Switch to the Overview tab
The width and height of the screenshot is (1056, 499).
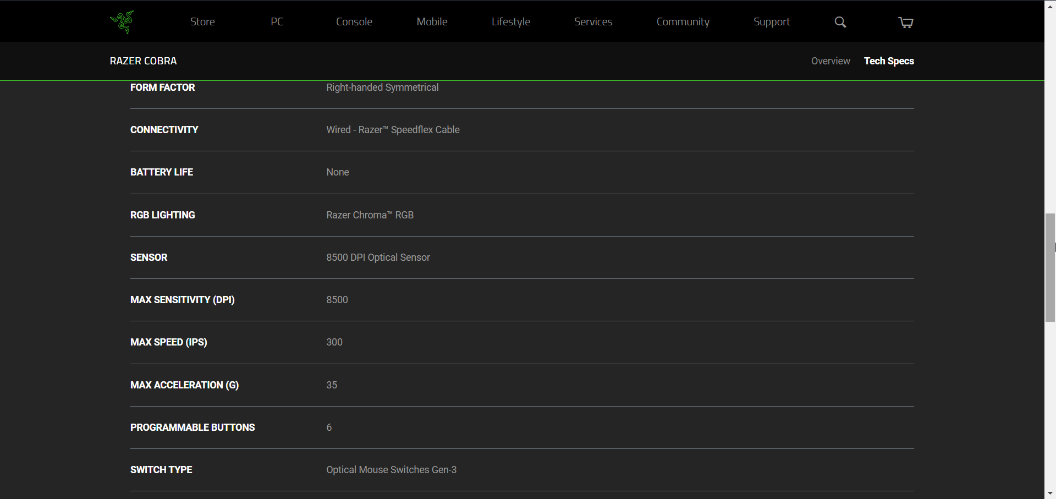[x=831, y=61]
